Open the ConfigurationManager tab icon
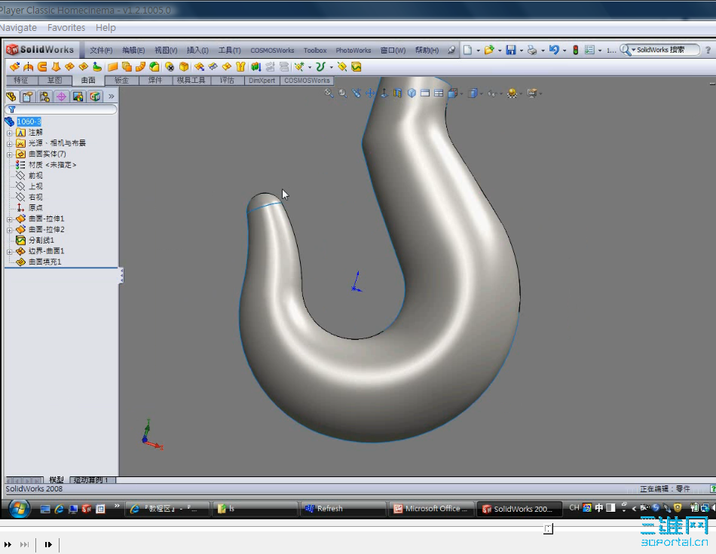The image size is (716, 554). 44,96
